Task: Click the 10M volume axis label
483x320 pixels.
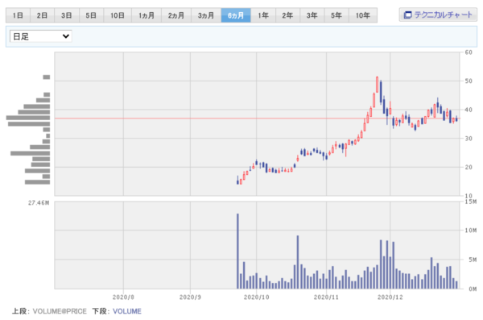Action: 471,231
